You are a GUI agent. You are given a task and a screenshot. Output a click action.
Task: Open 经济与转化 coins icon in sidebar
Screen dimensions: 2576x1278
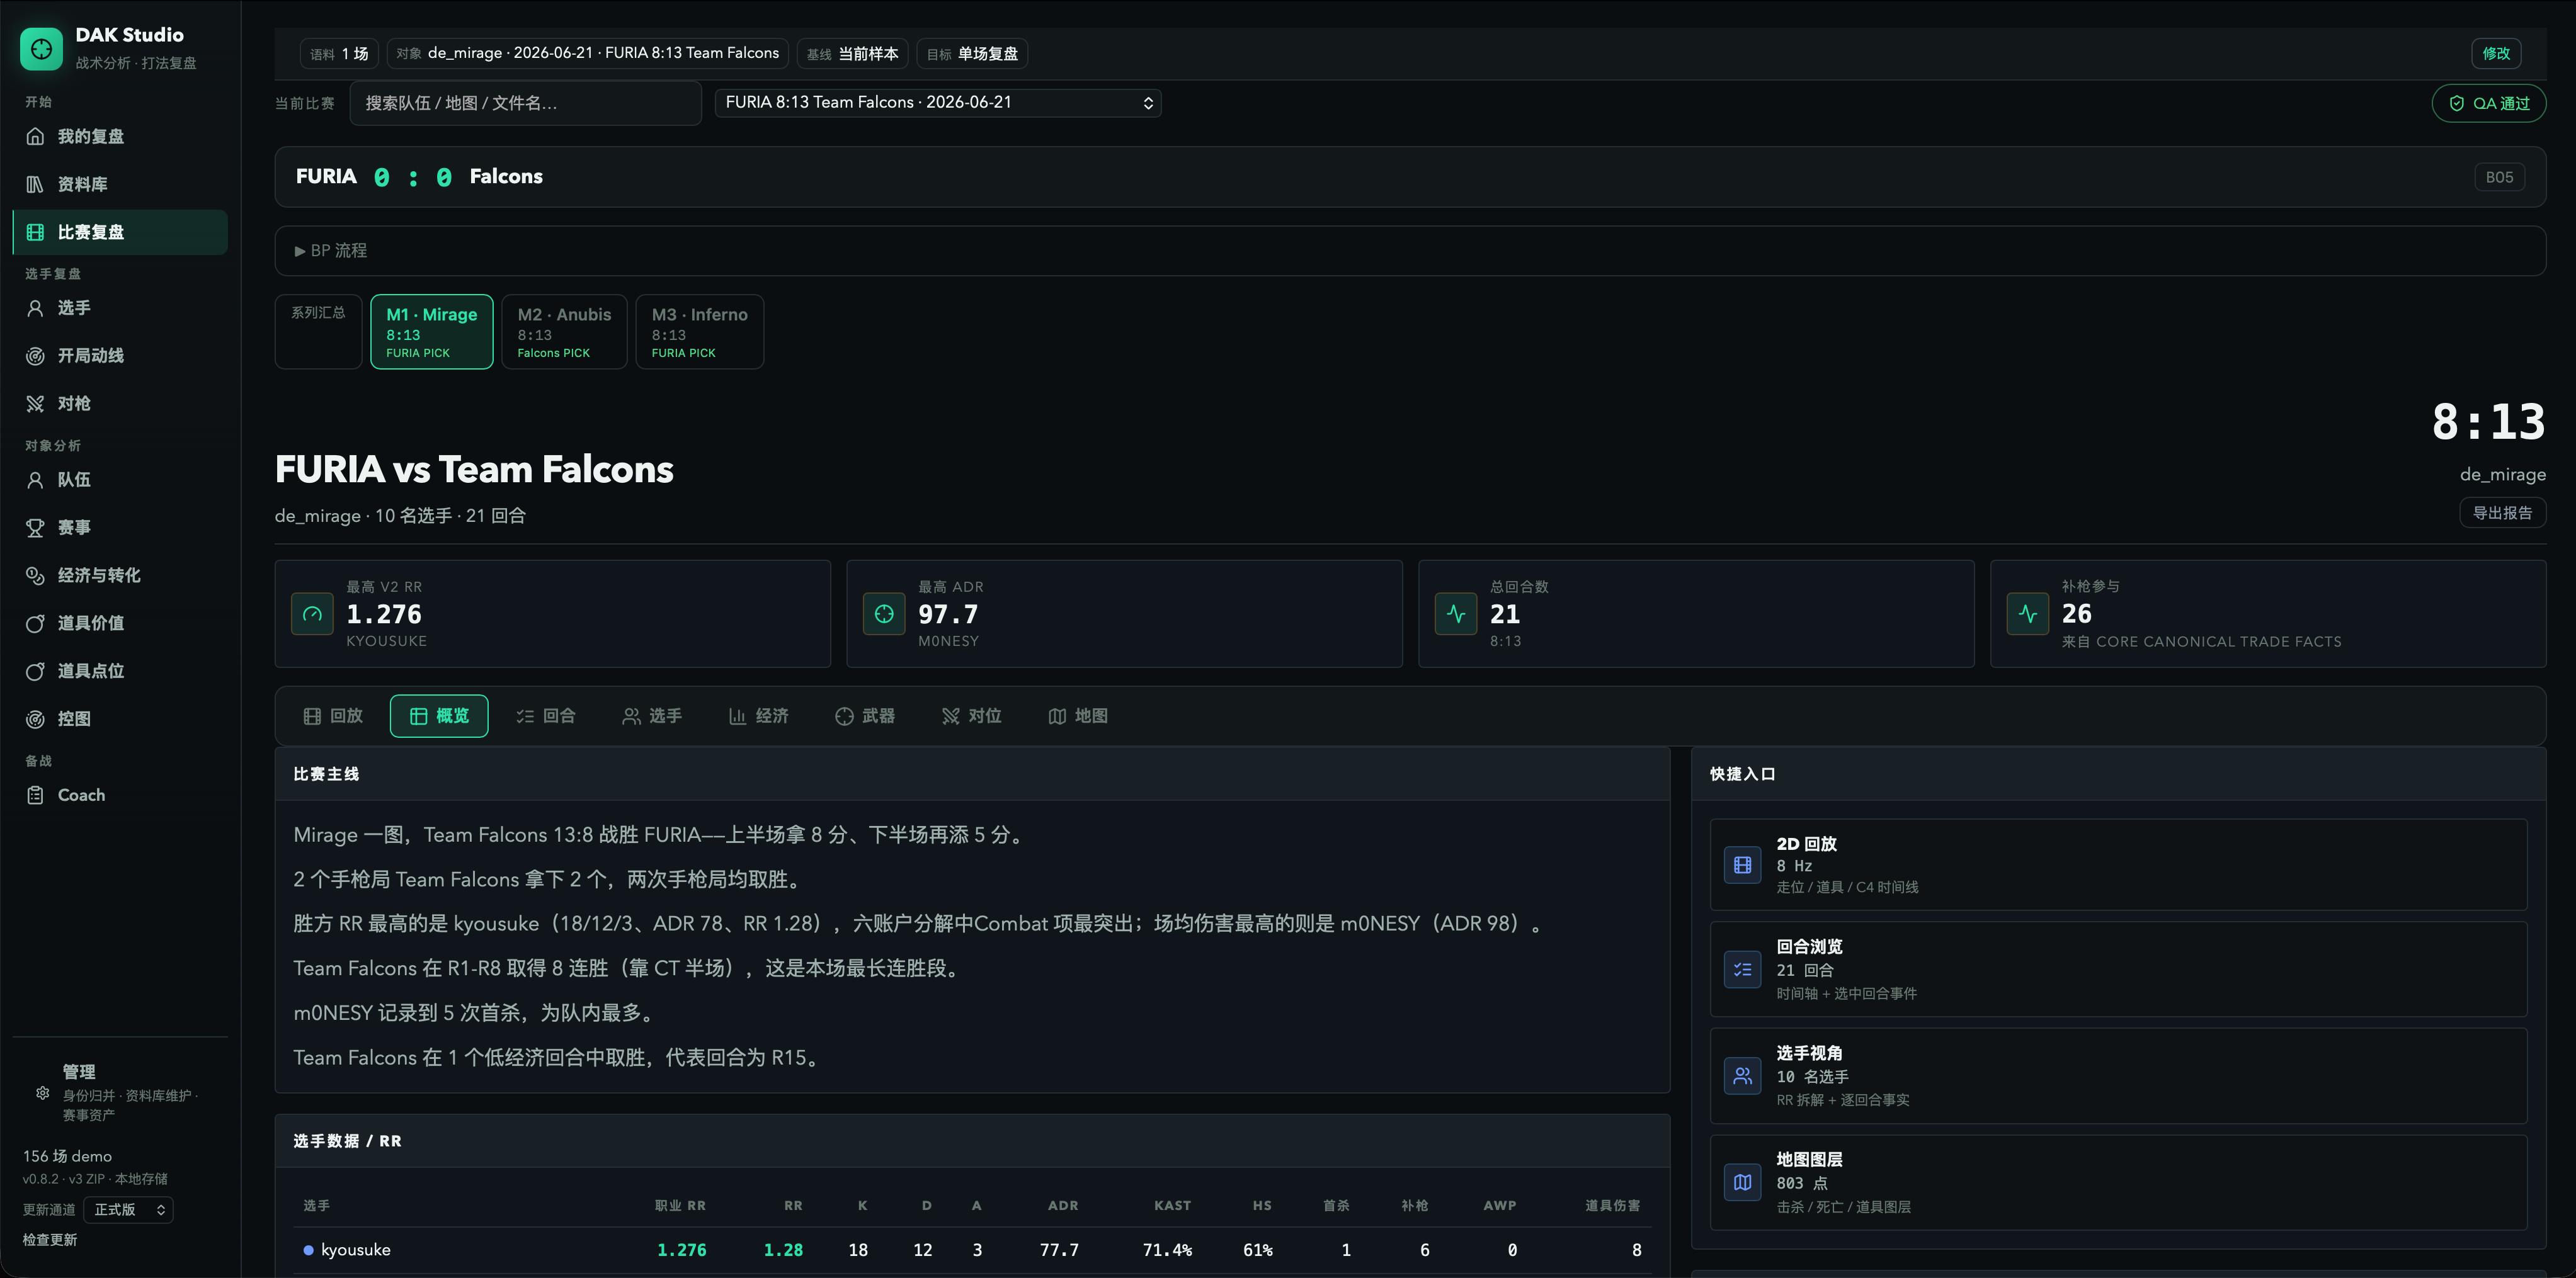35,575
